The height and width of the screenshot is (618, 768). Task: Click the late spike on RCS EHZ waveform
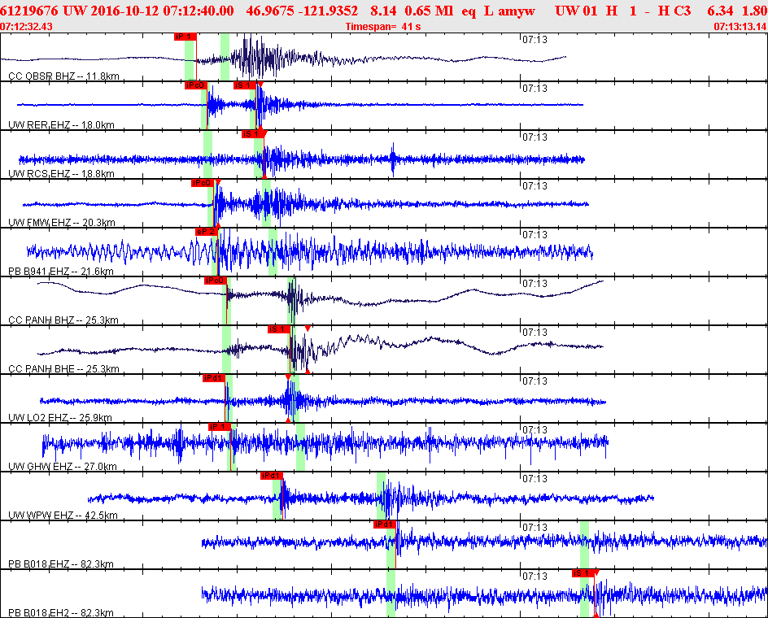coord(393,159)
